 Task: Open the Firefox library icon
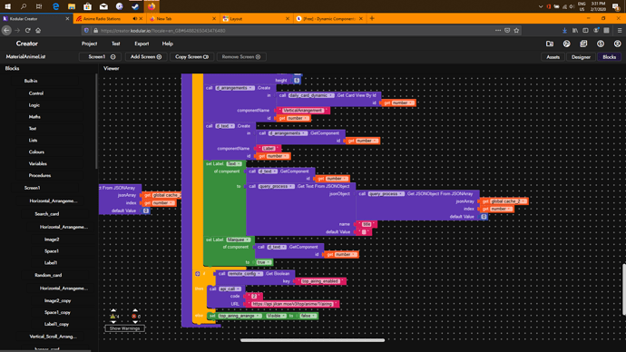tap(575, 30)
